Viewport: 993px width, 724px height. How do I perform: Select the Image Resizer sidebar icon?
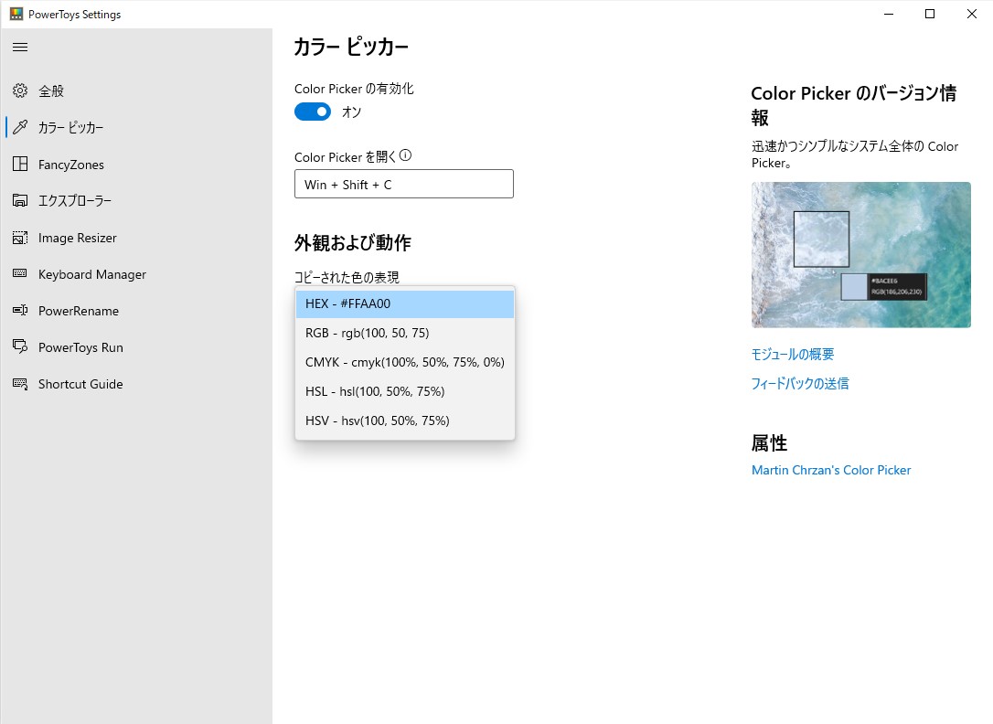point(20,237)
